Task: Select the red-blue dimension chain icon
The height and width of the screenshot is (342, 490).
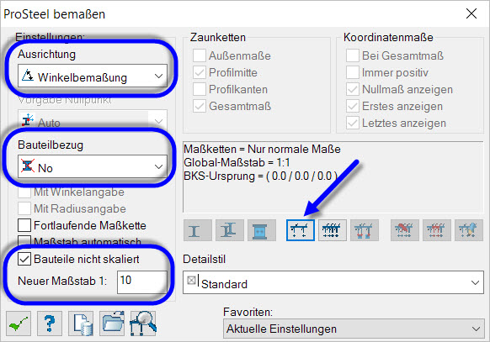Action: pyautogui.click(x=365, y=230)
